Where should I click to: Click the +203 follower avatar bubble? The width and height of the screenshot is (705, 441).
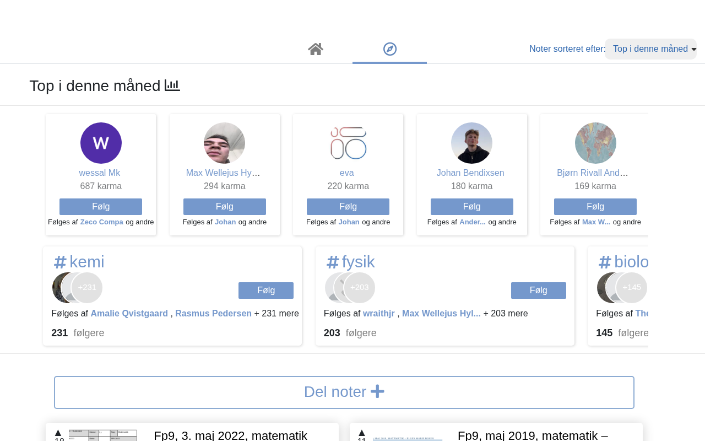360,288
